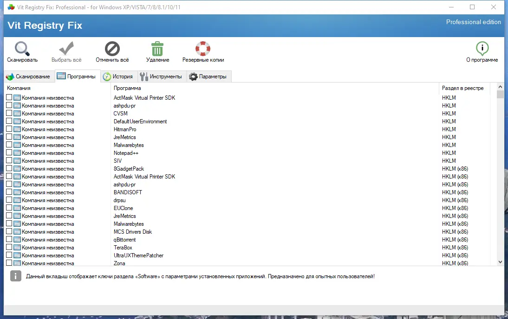The width and height of the screenshot is (508, 319).
Task: Click the Выбрать всё checkmark icon
Action: pyautogui.click(x=66, y=49)
